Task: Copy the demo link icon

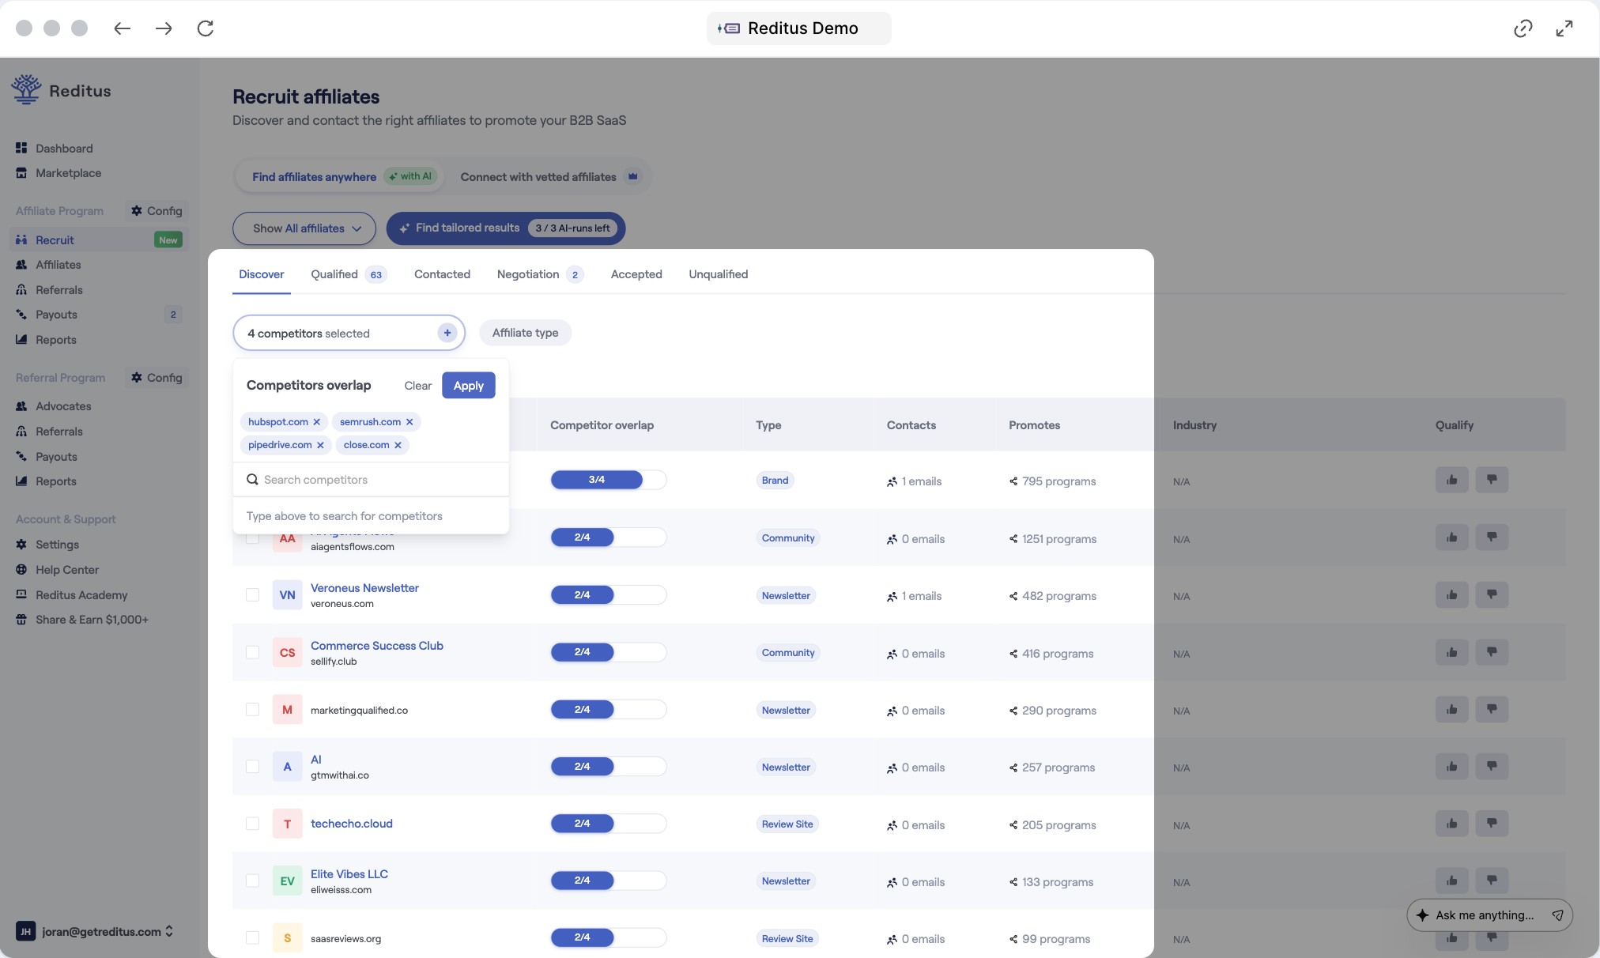Action: click(x=1523, y=28)
